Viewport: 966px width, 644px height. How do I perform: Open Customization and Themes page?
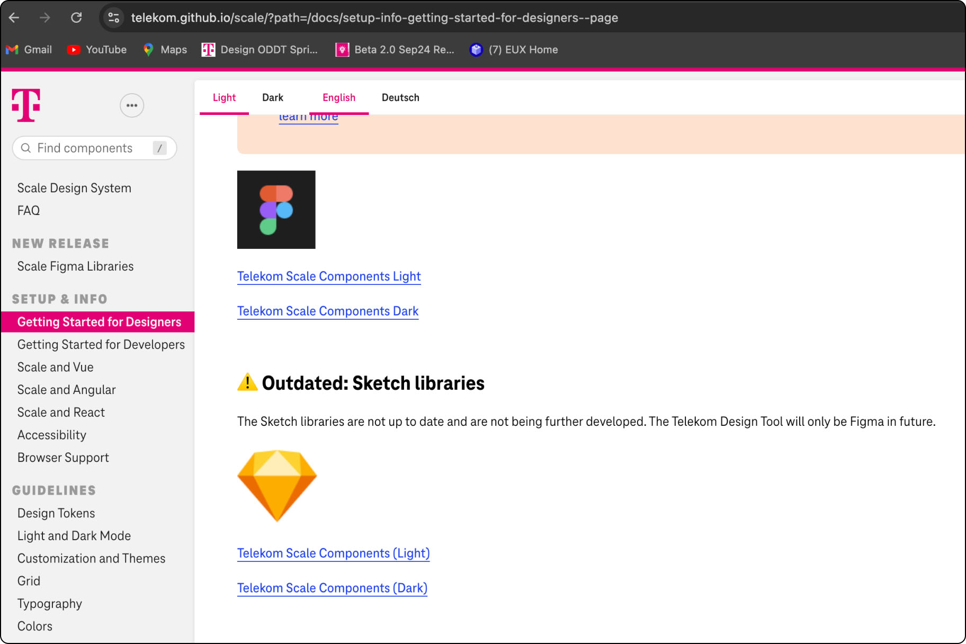[92, 559]
